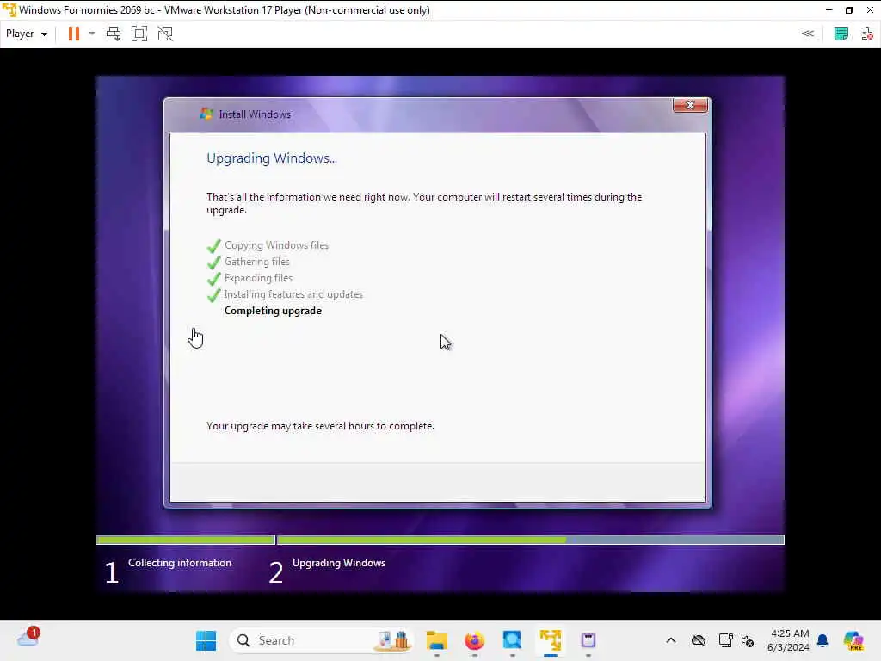The height and width of the screenshot is (661, 881).
Task: Open the weather widget in taskbar
Action: point(28,638)
